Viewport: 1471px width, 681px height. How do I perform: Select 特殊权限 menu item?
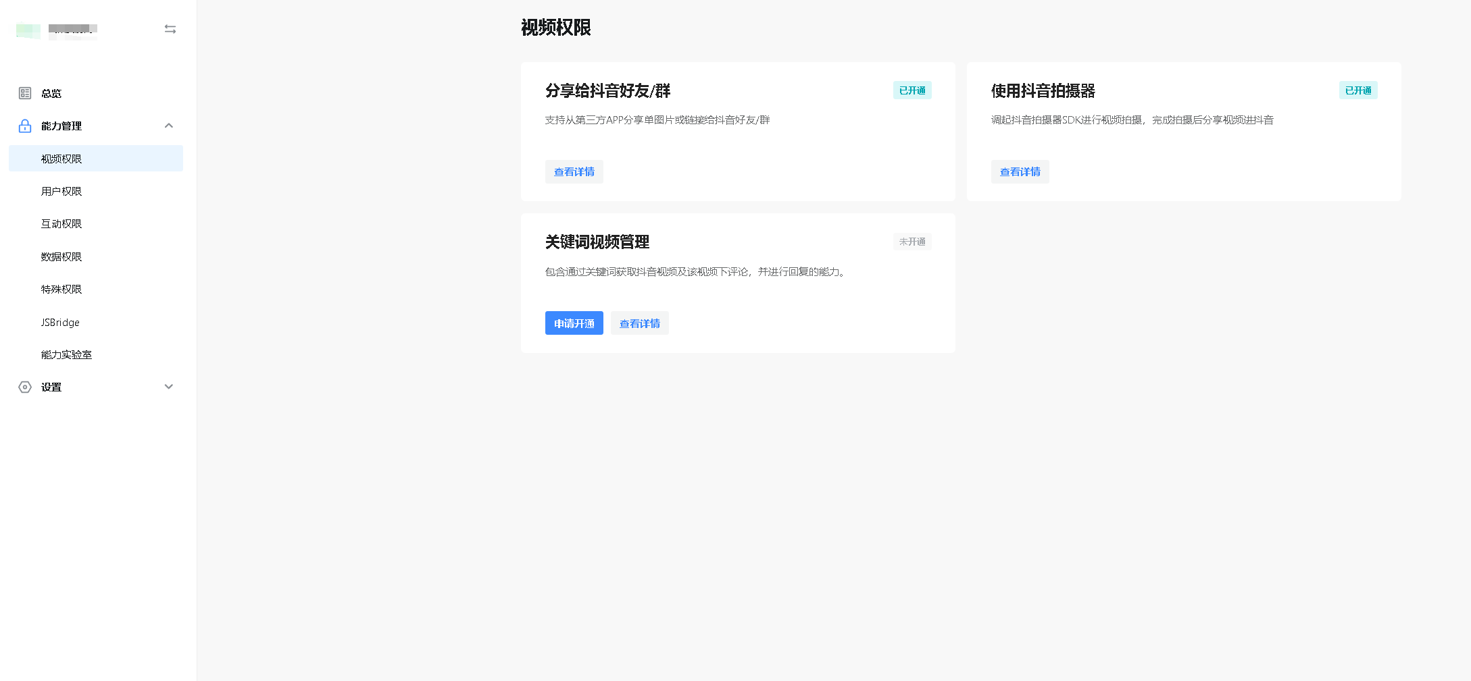click(x=61, y=289)
